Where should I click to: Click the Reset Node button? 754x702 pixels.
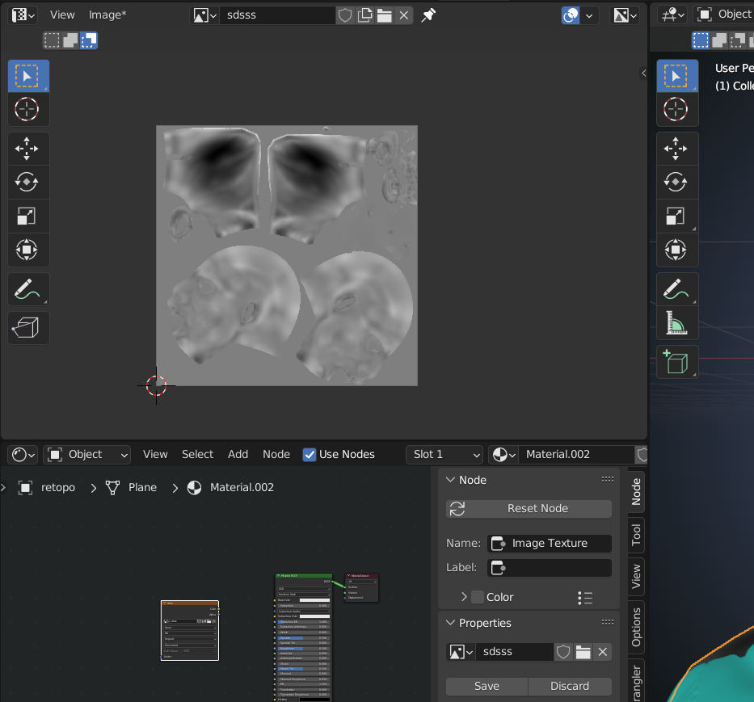[529, 508]
